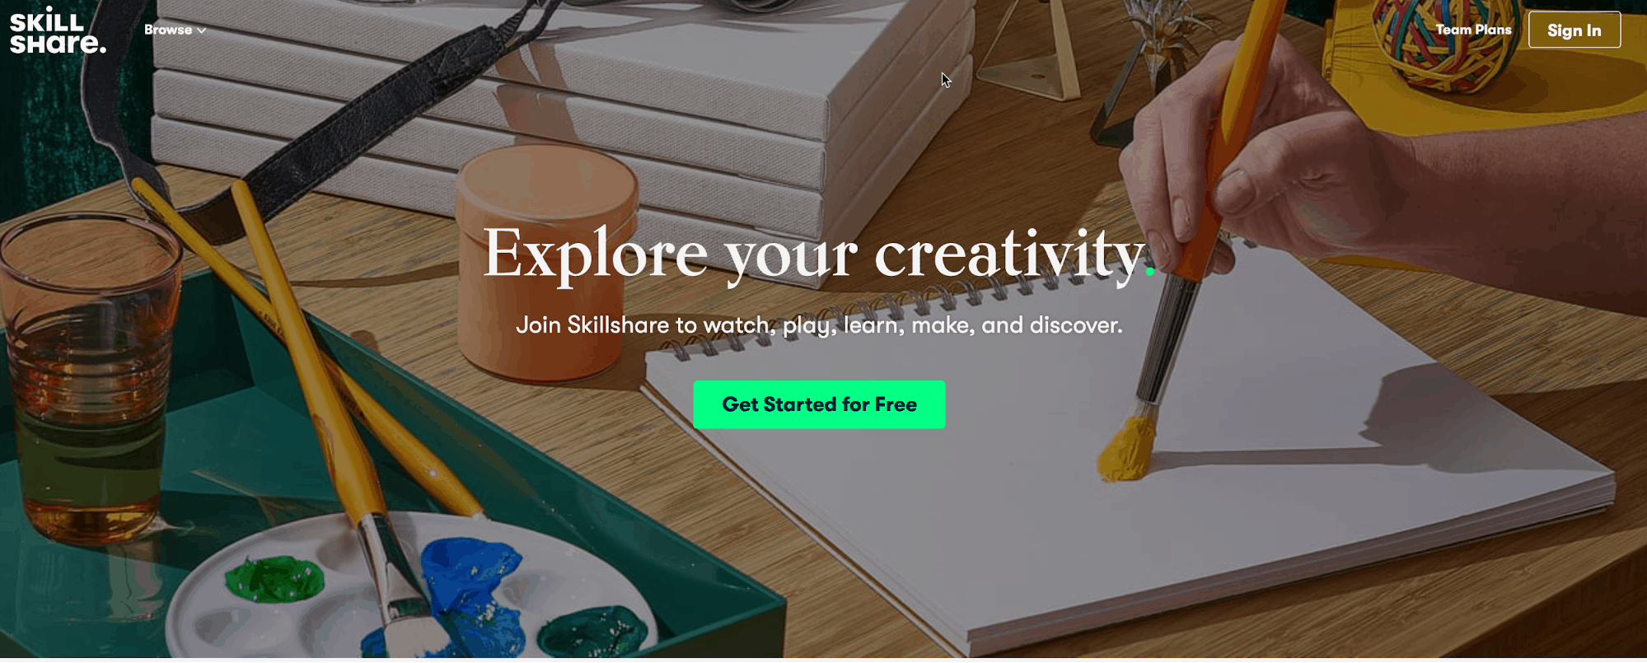Click the Join Skillshare tagline text

coord(819,324)
